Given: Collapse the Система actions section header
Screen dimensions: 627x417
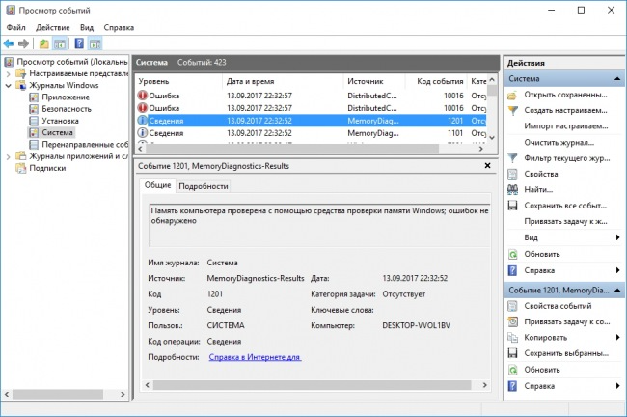Looking at the screenshot, I should point(617,79).
